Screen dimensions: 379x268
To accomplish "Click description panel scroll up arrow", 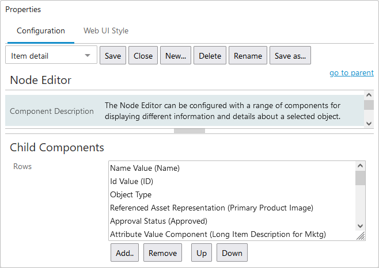I will tap(369, 95).
